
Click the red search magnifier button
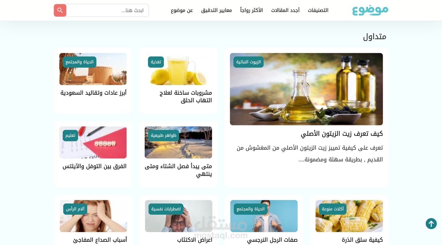coord(60,10)
